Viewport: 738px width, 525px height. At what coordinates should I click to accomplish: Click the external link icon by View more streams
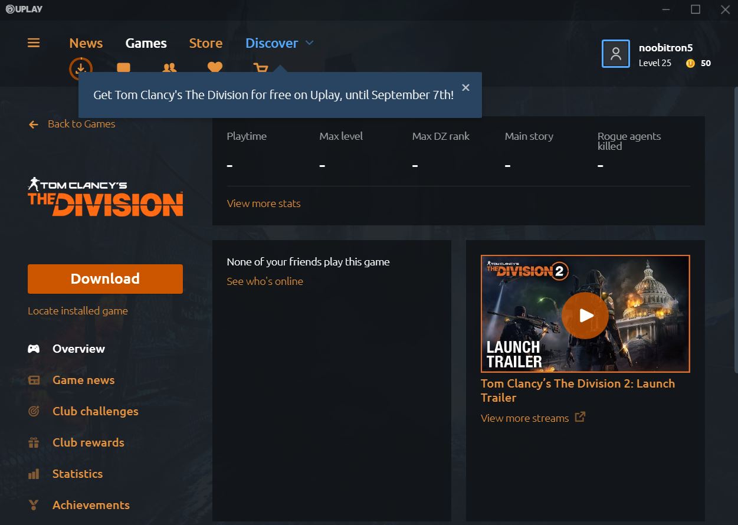[x=580, y=417]
